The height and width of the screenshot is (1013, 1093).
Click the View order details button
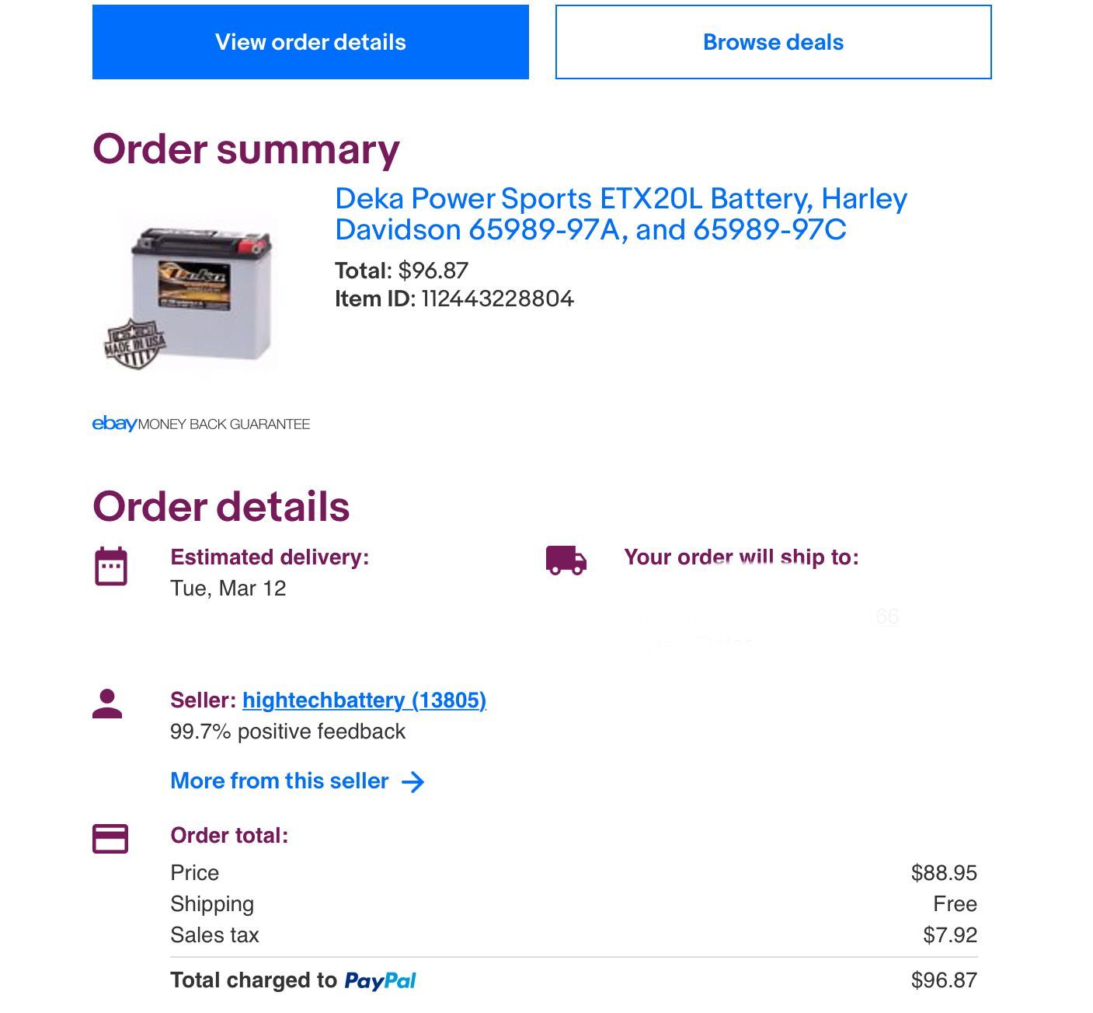[x=310, y=42]
